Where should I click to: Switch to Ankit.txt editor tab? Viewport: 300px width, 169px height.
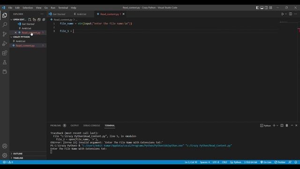[x=82, y=14]
